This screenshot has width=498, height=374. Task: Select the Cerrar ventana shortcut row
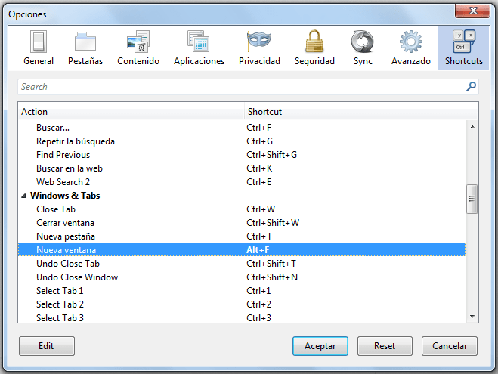[66, 223]
